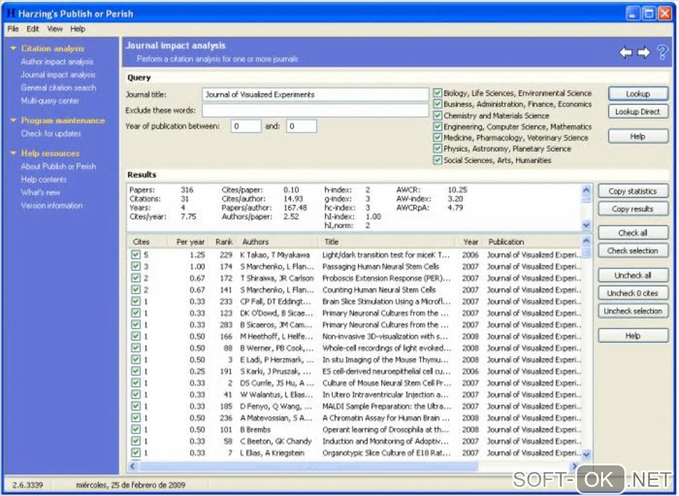Screen dimensions: 679x496
Task: Select Check for updates
Action: tap(51, 134)
